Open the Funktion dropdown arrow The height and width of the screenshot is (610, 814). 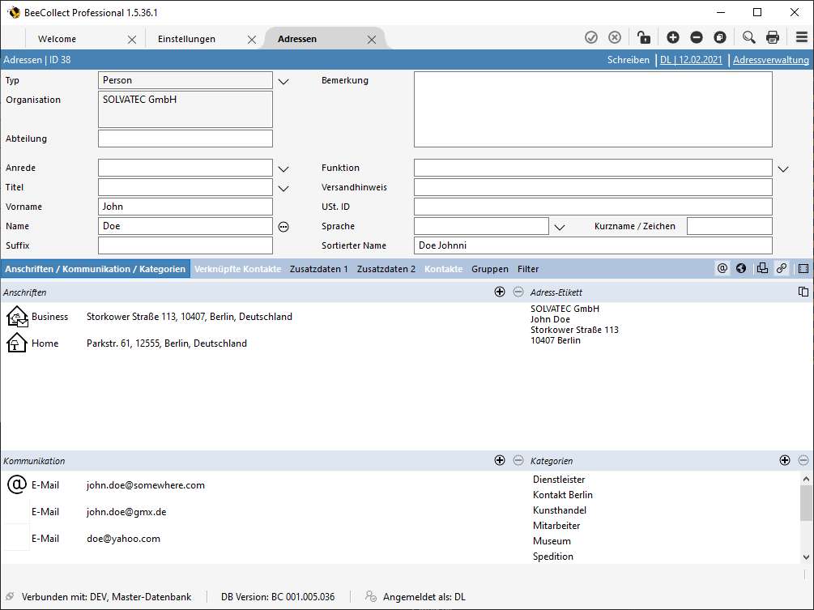point(783,168)
